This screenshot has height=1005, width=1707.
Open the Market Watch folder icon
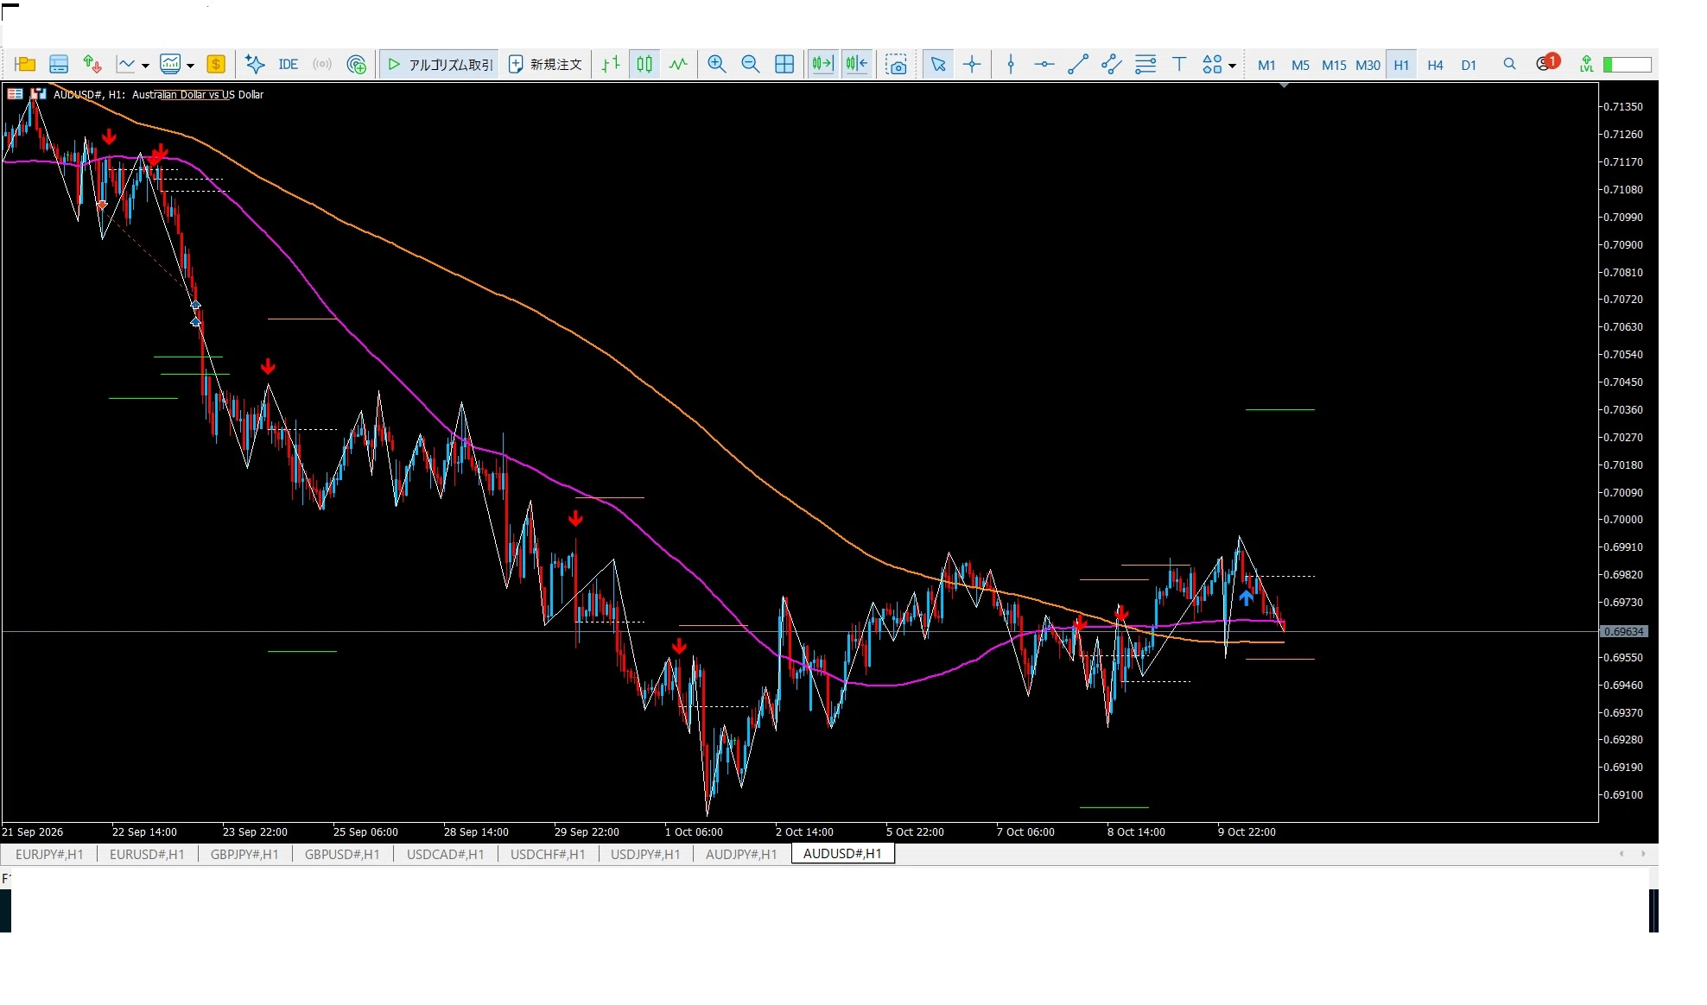(x=25, y=64)
